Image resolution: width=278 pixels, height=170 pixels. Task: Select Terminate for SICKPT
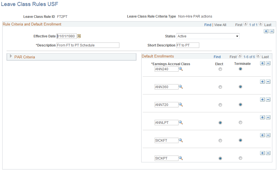pyautogui.click(x=240, y=158)
